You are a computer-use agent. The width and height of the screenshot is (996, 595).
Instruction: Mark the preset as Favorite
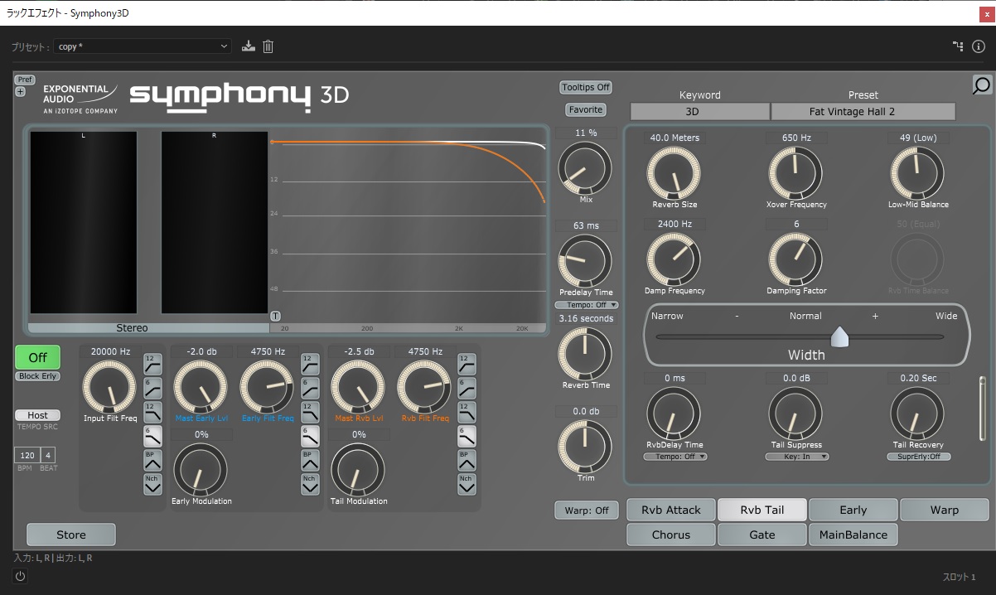click(586, 109)
